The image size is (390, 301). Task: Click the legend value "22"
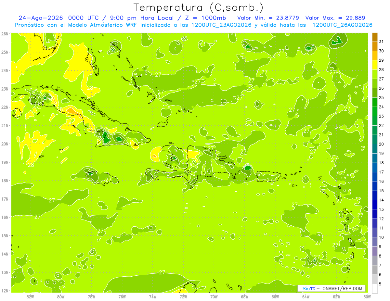click(381, 125)
